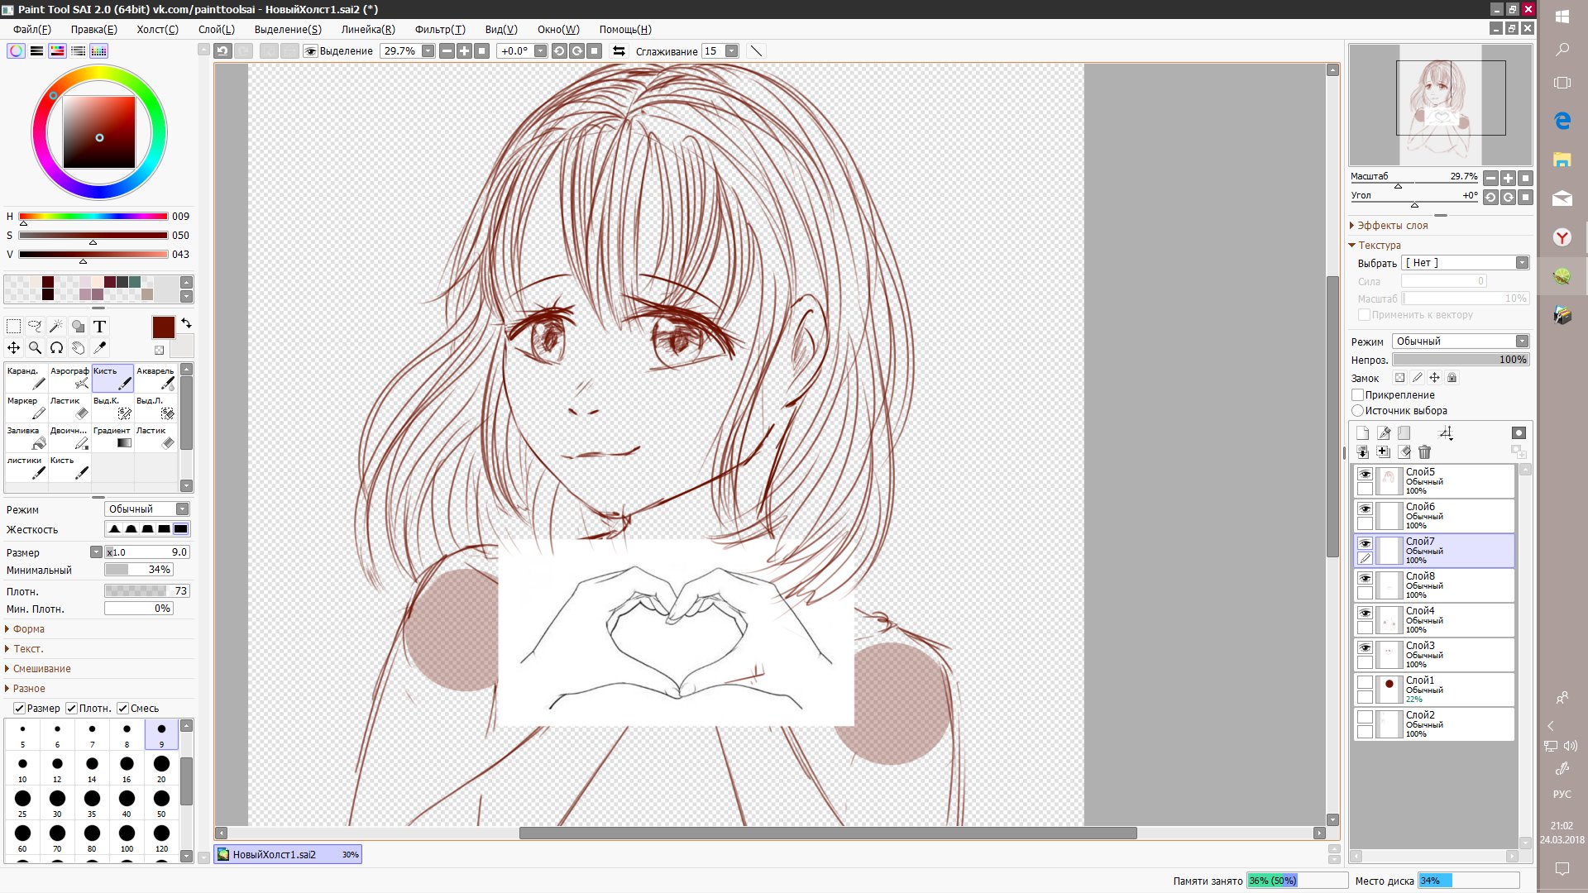Viewport: 1588px width, 893px height.
Task: Enable the Прикрепление checkbox
Action: coord(1358,395)
